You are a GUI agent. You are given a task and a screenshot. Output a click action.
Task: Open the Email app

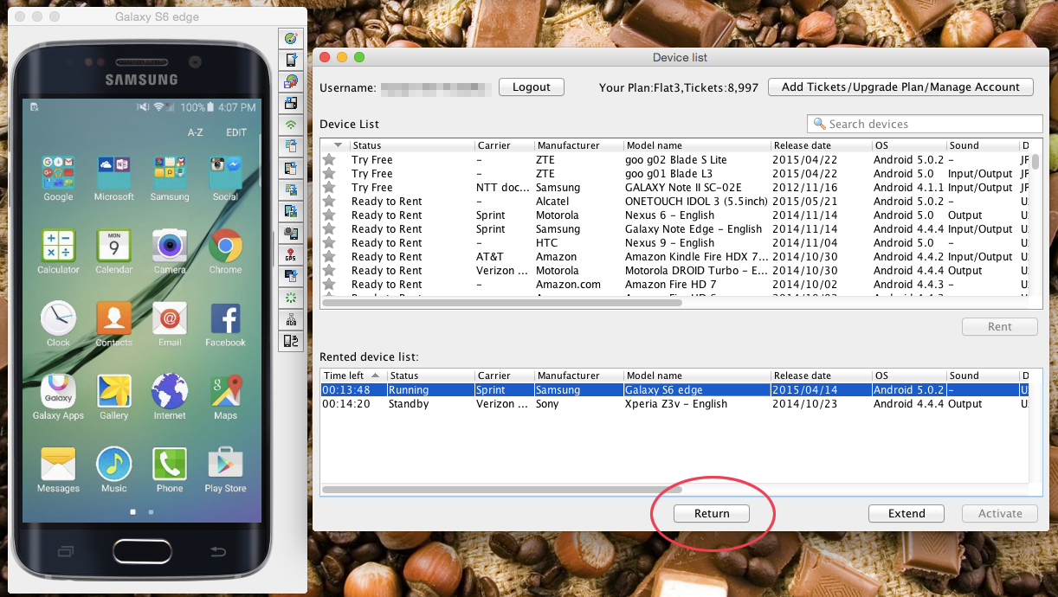tap(170, 324)
